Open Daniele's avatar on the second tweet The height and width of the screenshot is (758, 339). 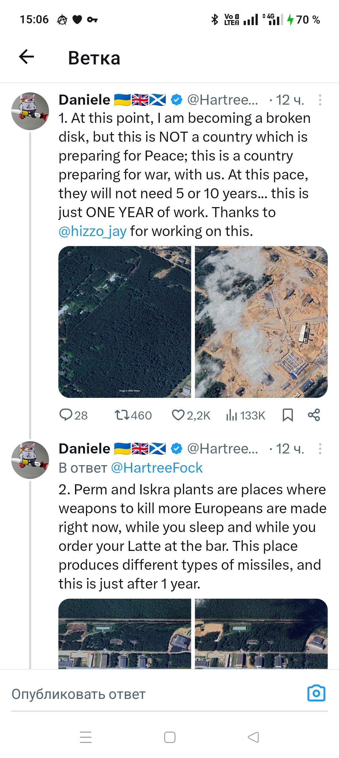click(30, 460)
